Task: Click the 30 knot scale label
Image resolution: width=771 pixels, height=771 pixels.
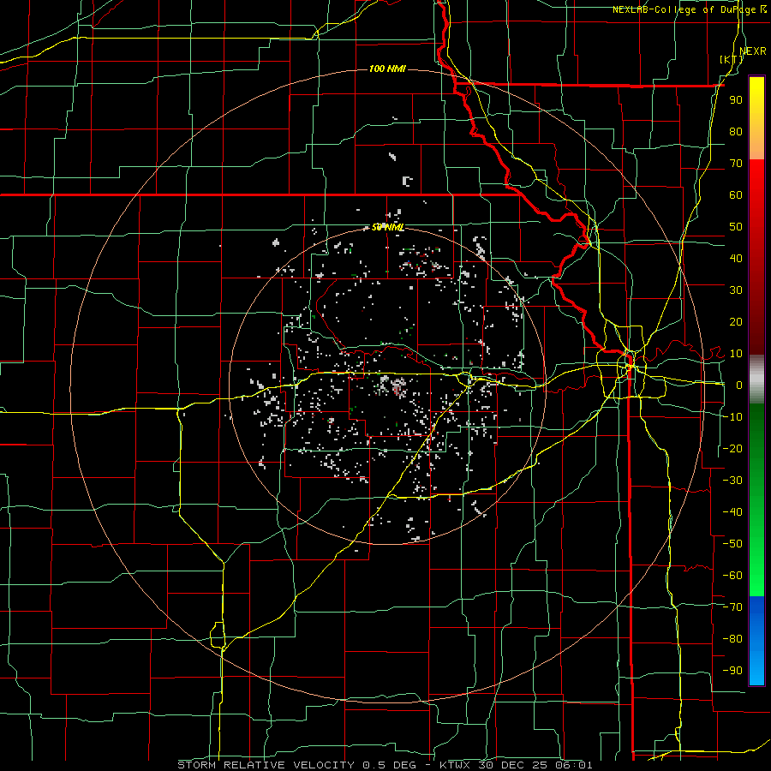Action: [736, 290]
